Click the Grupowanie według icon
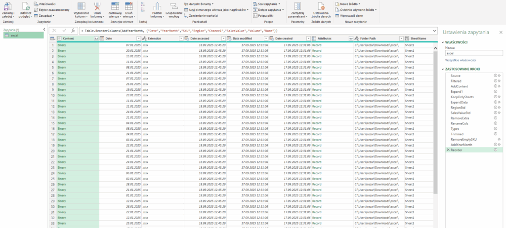Viewport: 506px width, 228px height. point(173,5)
